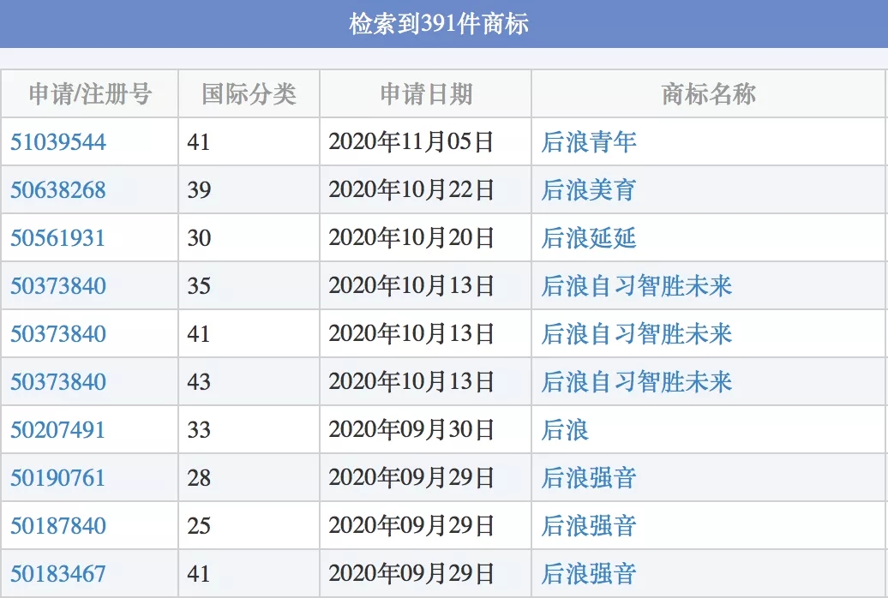
Task: Open number 50373840 in class 43 row
Action: (x=57, y=382)
